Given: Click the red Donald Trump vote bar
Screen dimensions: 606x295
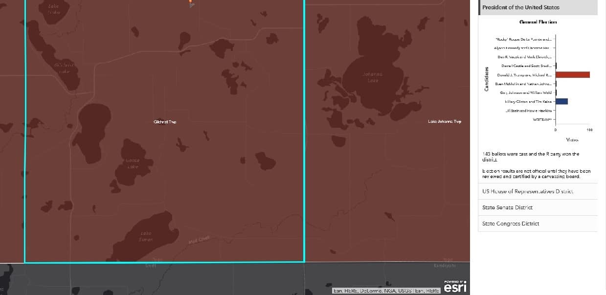Looking at the screenshot, I should 572,75.
